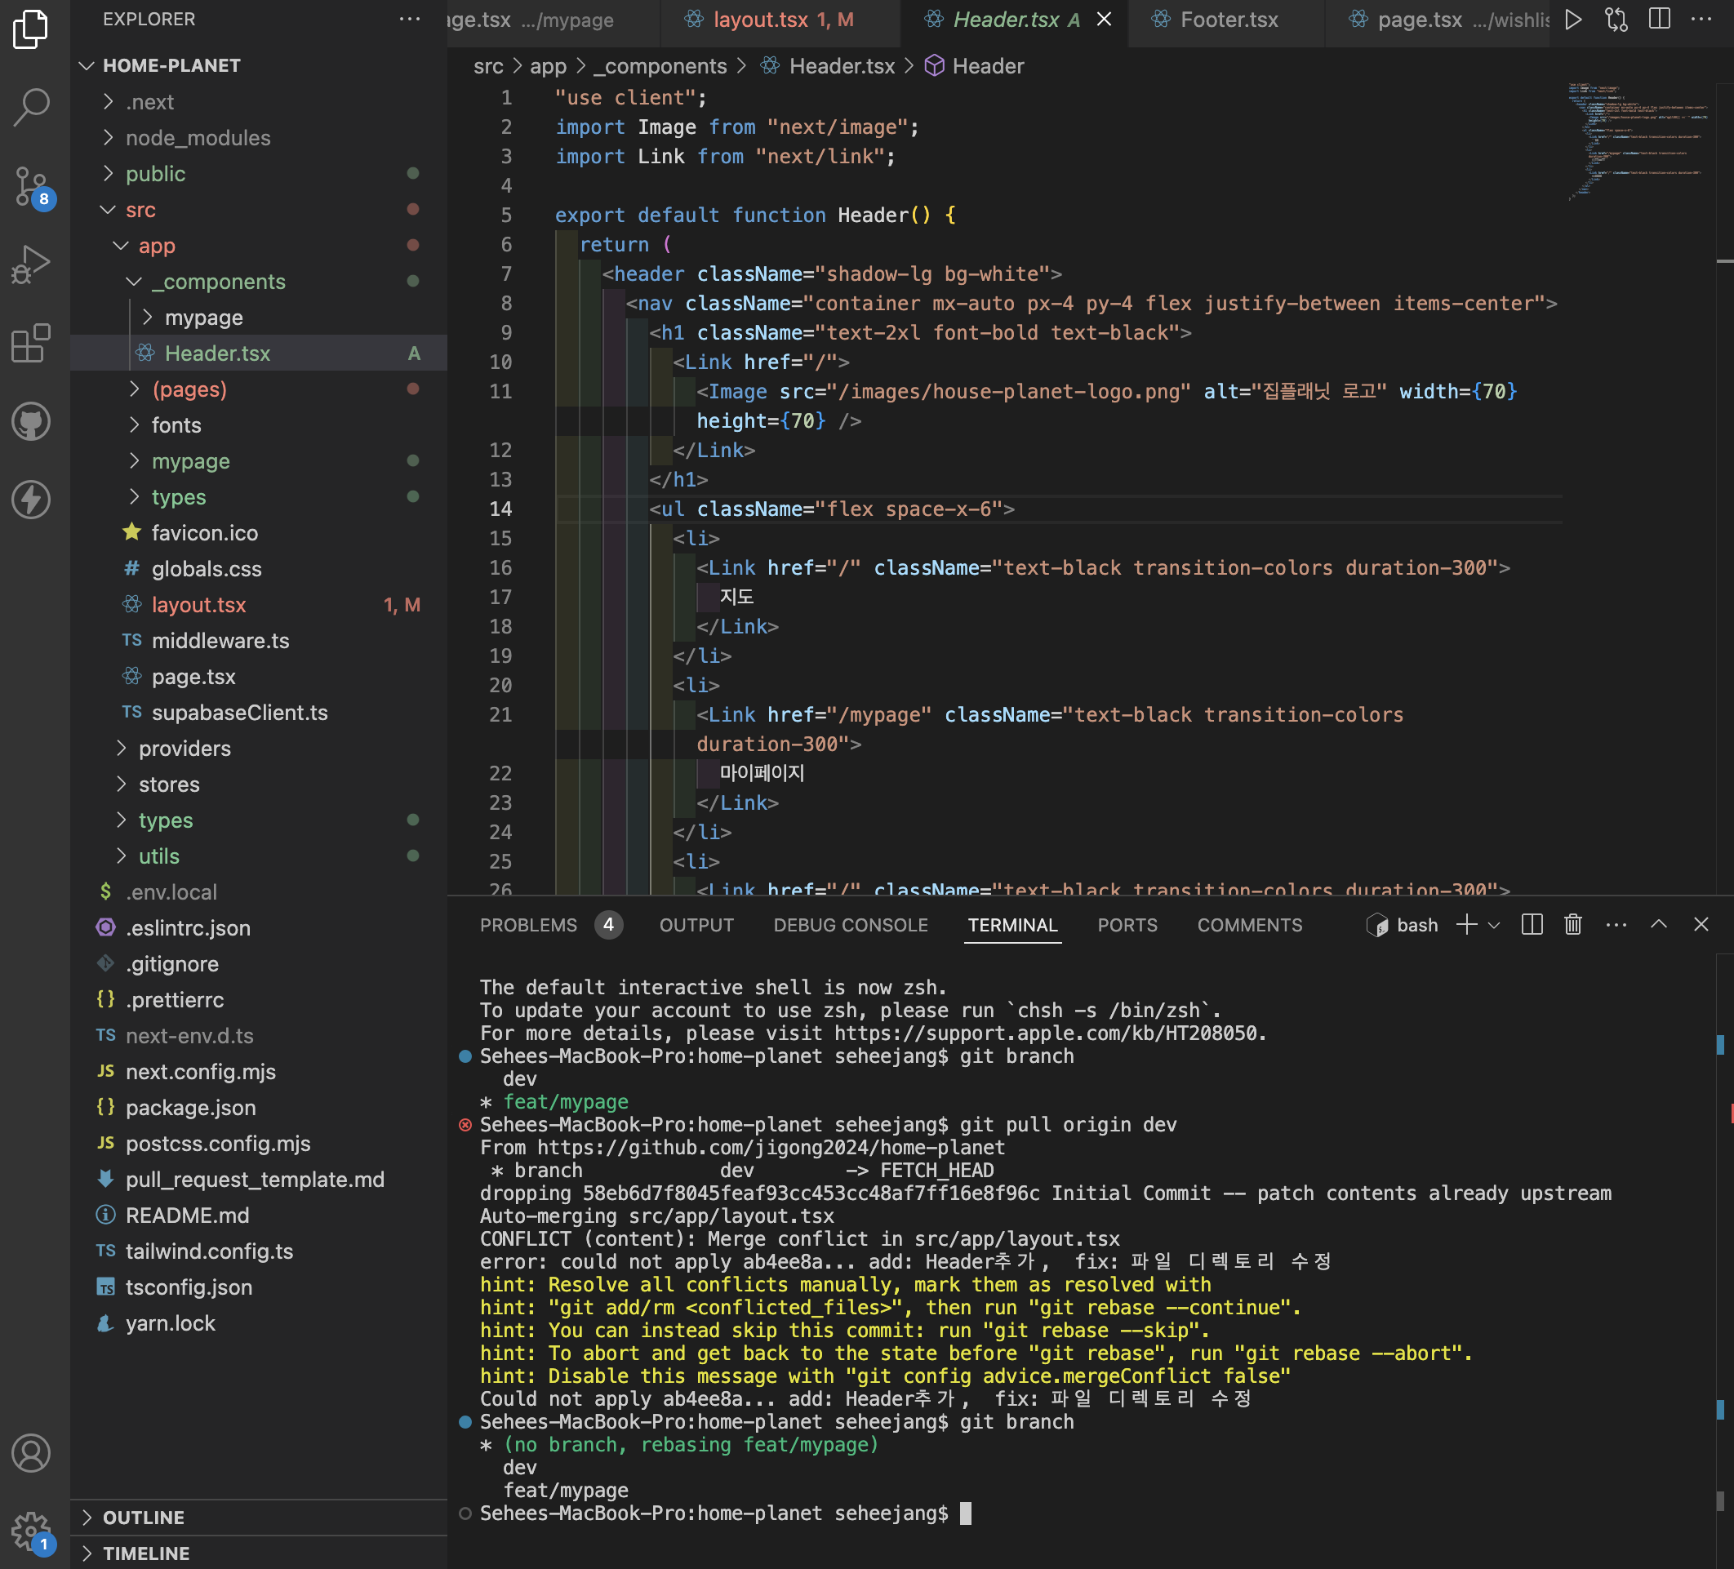This screenshot has width=1734, height=1569.
Task: Click the Run play icon in editor toolbar
Action: (x=1573, y=20)
